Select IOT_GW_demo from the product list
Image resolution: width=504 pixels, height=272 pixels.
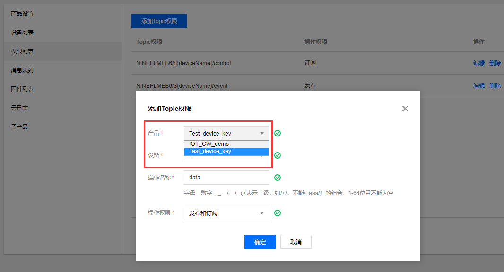point(226,144)
